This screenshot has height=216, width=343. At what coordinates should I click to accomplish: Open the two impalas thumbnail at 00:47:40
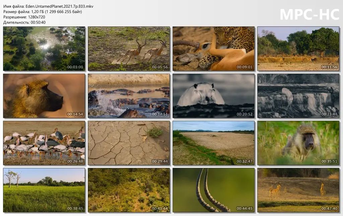tap(298, 190)
